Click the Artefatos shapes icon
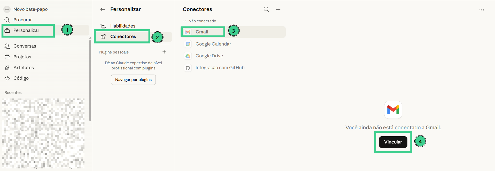The image size is (495, 171). point(7,68)
